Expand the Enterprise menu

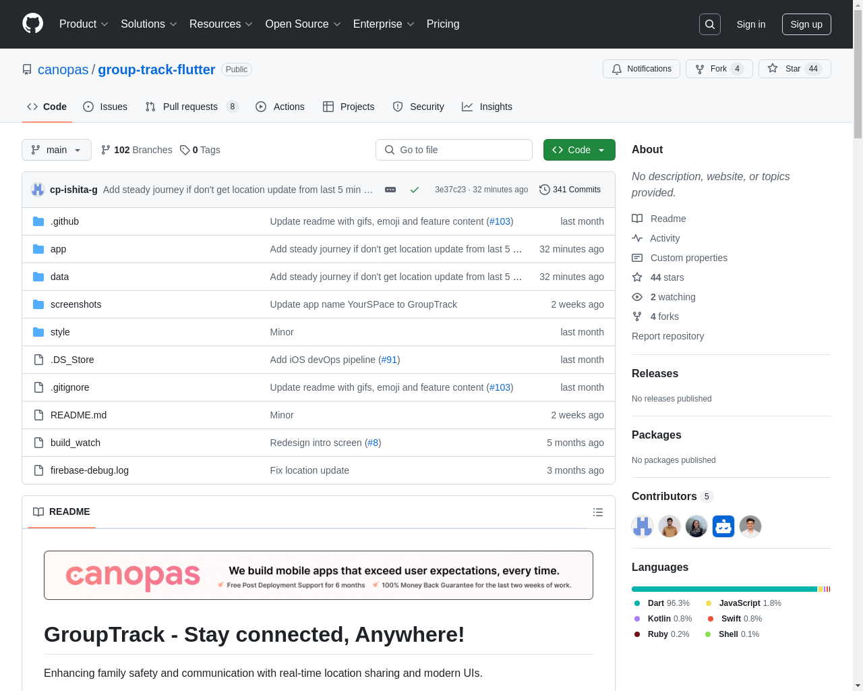pyautogui.click(x=384, y=24)
